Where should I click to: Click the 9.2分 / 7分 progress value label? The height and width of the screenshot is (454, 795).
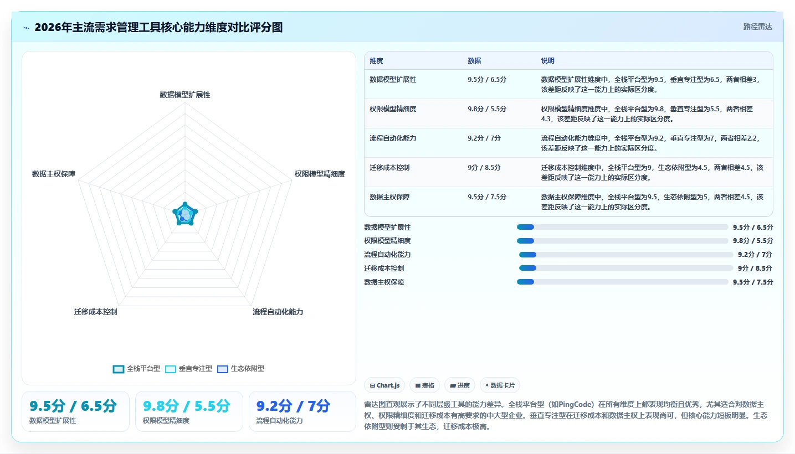[755, 255]
